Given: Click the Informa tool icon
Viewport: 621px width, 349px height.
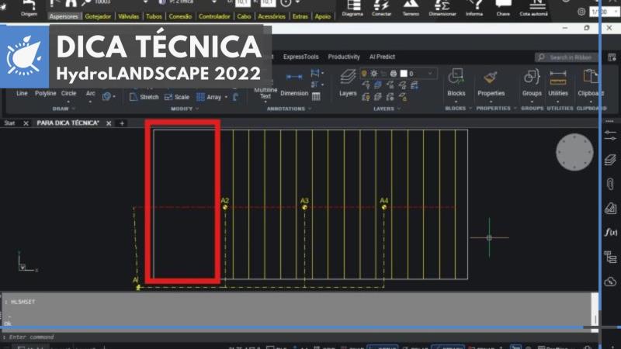Looking at the screenshot, I should tap(474, 8).
